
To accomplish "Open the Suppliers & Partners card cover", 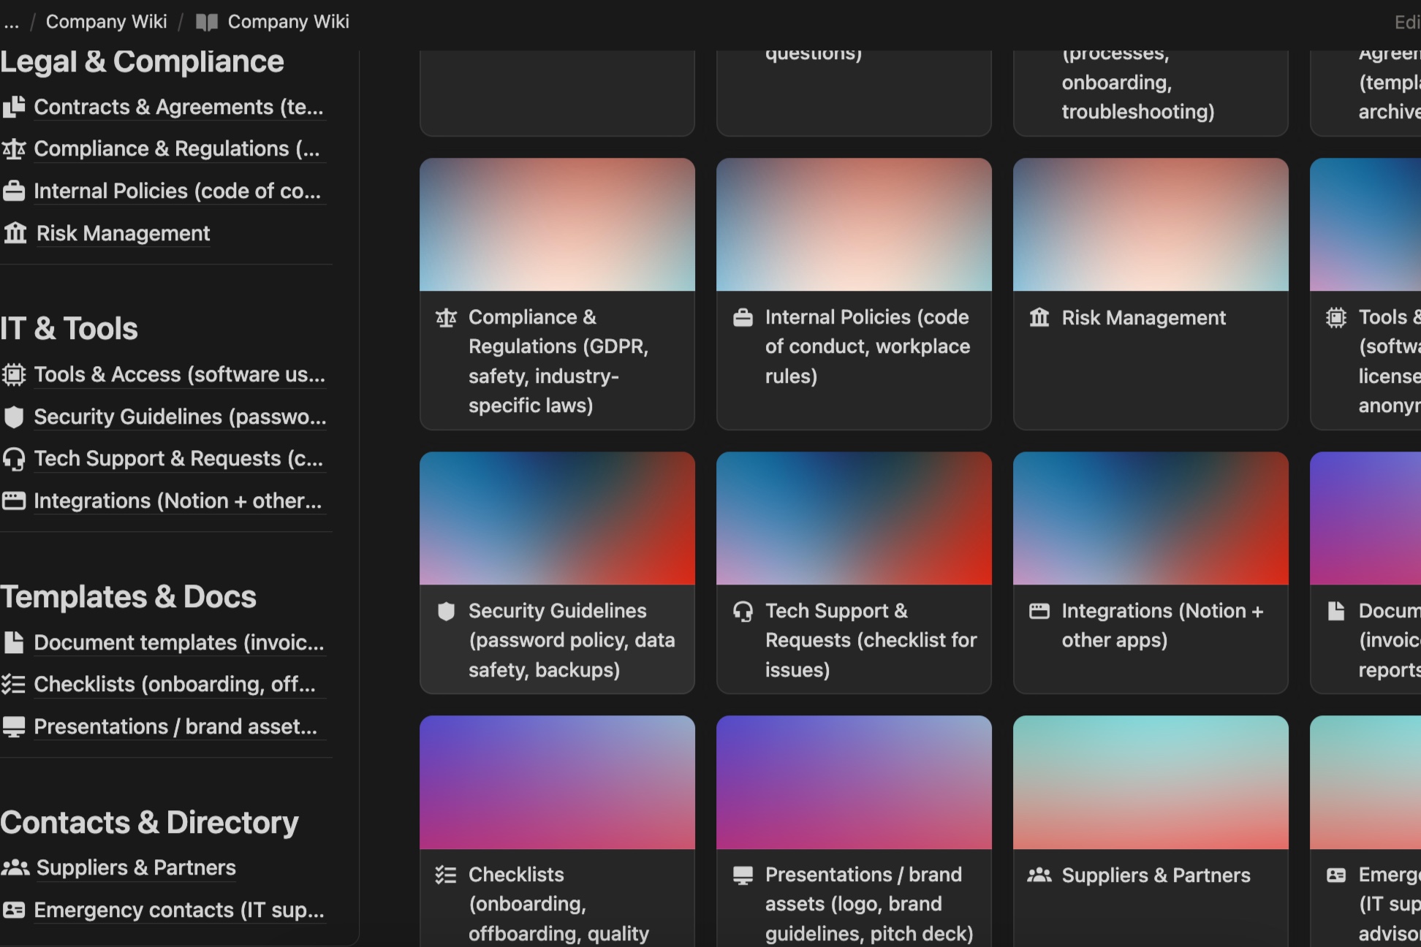I will coord(1151,782).
